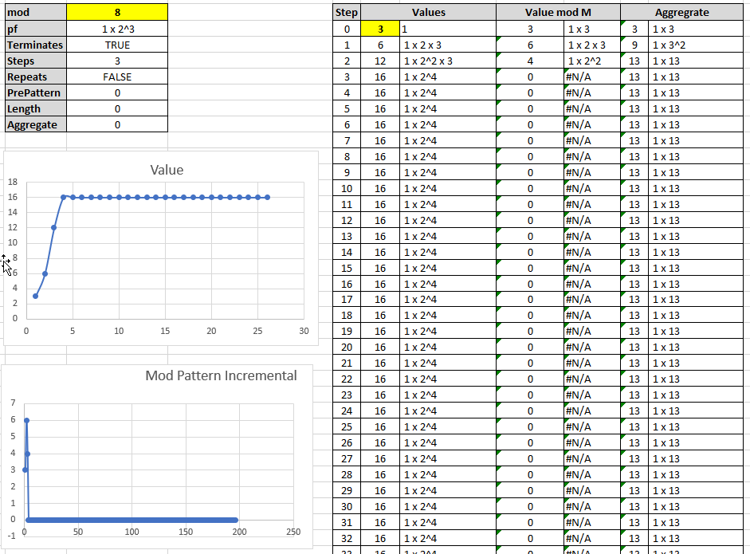Screen dimensions: 750x554
Task: Select step 3 row number cell
Action: [346, 77]
